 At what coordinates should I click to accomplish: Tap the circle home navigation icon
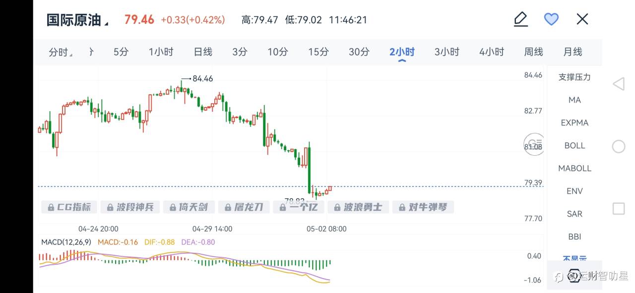click(x=618, y=146)
